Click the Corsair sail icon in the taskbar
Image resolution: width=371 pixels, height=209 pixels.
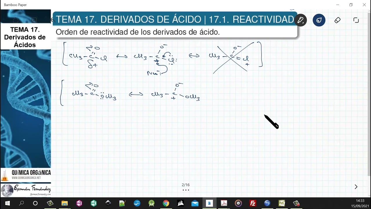(180, 203)
